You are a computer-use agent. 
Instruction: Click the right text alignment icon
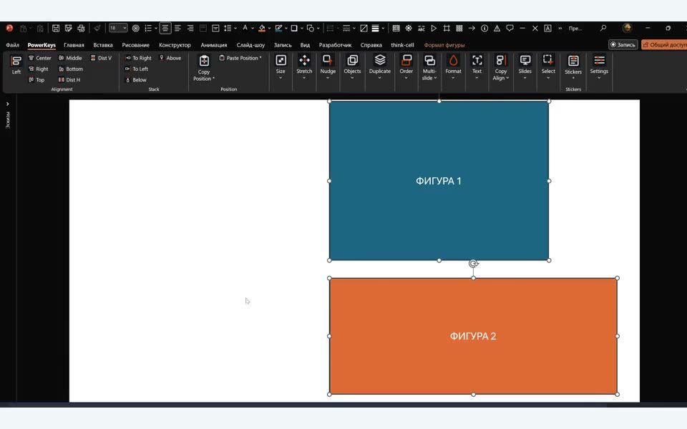click(190, 29)
